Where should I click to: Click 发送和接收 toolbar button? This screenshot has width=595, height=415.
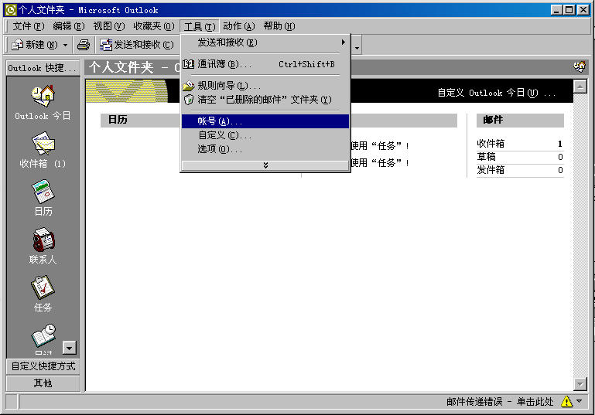(x=137, y=45)
